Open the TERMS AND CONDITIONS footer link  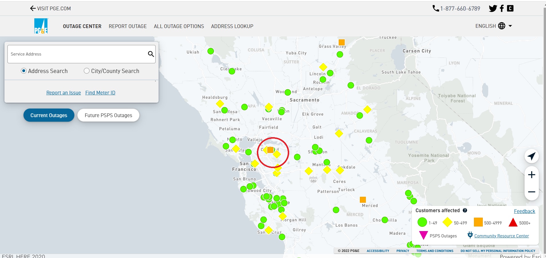[435, 251]
